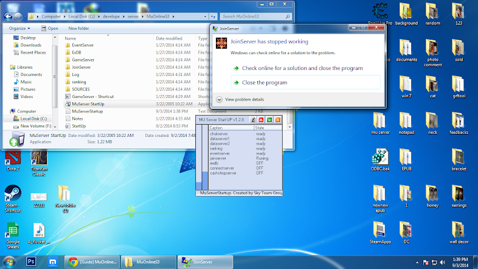The width and height of the screenshot is (478, 269).
Task: Open Photoshop from the taskbar
Action: (31, 262)
